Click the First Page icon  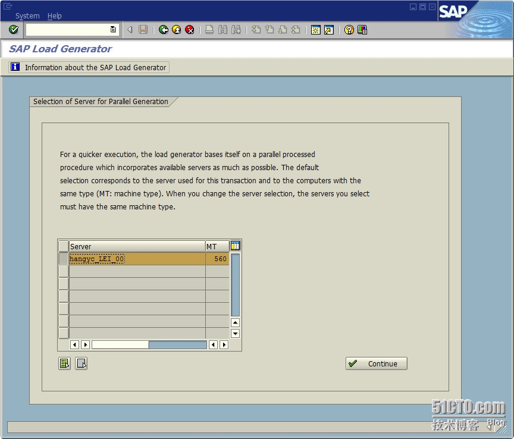[x=256, y=30]
